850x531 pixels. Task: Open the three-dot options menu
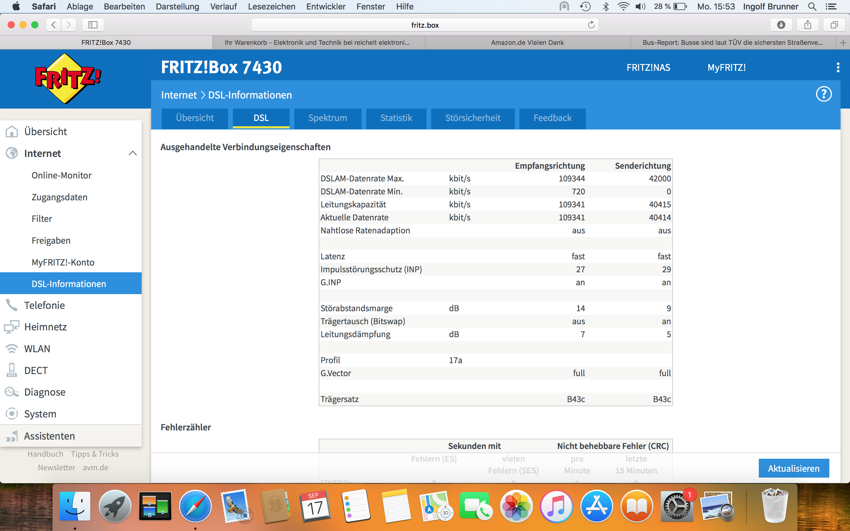click(x=838, y=68)
